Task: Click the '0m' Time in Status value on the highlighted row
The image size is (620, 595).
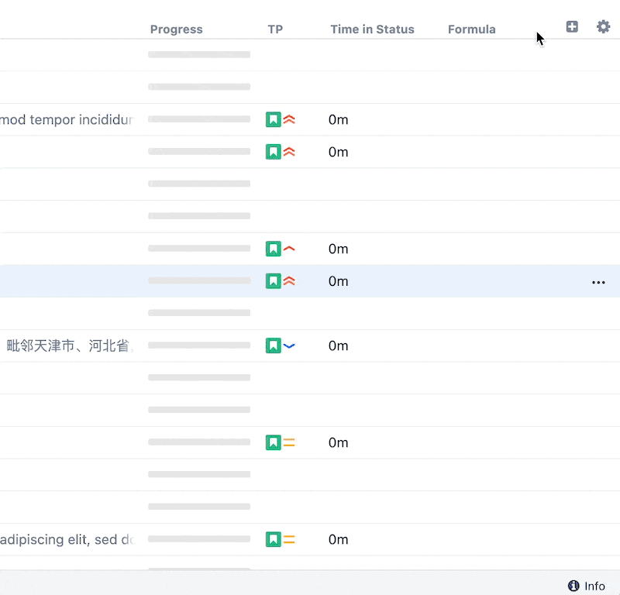Action: (x=338, y=281)
